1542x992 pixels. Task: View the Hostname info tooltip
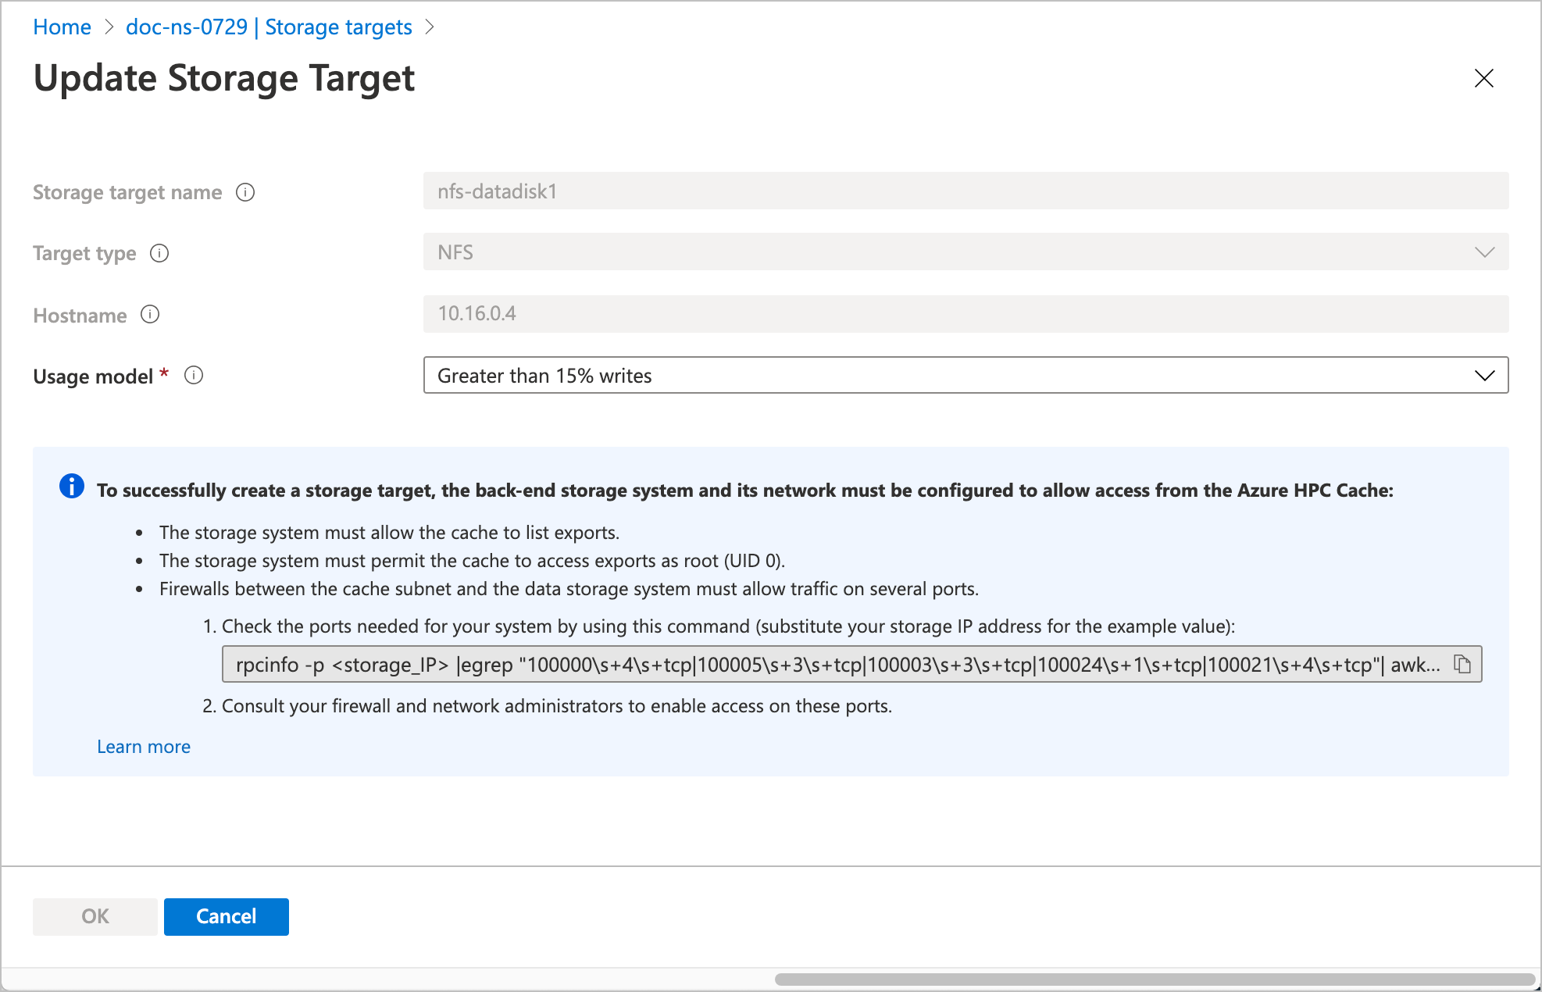point(149,315)
